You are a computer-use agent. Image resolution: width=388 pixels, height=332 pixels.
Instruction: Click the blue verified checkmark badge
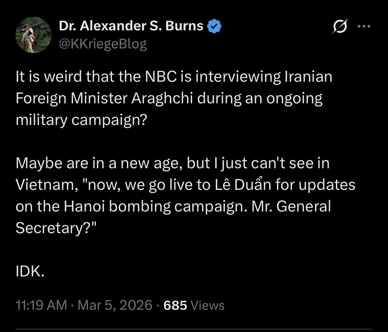[214, 26]
